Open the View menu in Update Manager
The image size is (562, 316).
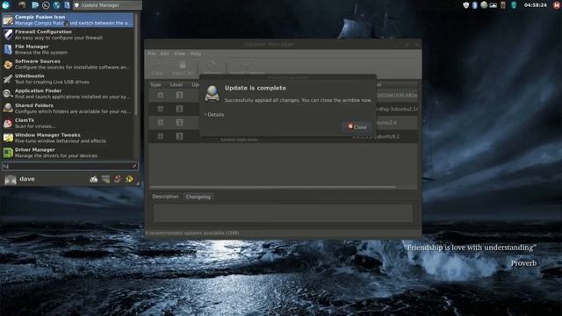point(179,54)
